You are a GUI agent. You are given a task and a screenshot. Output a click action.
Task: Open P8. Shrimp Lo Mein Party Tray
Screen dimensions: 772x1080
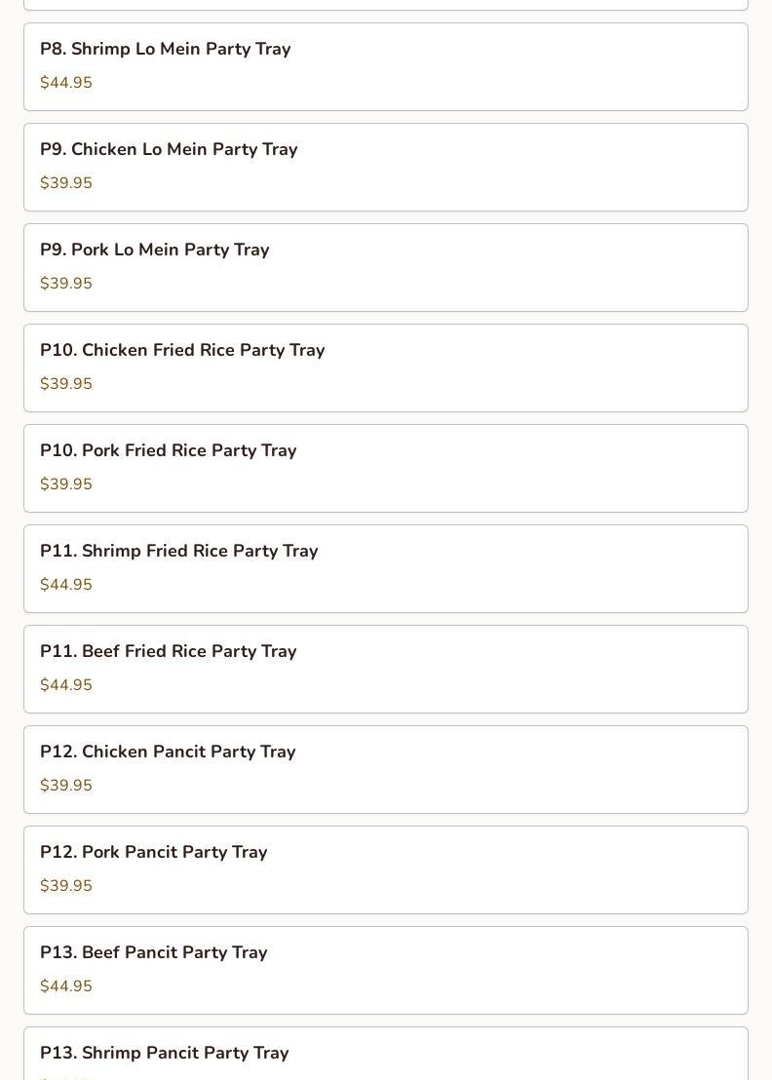click(x=166, y=49)
